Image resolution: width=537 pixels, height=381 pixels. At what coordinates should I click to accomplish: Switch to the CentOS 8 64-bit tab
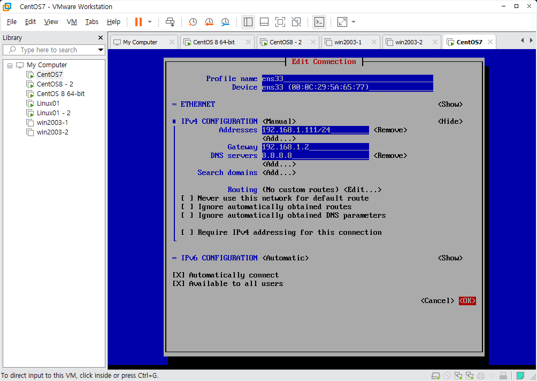214,42
